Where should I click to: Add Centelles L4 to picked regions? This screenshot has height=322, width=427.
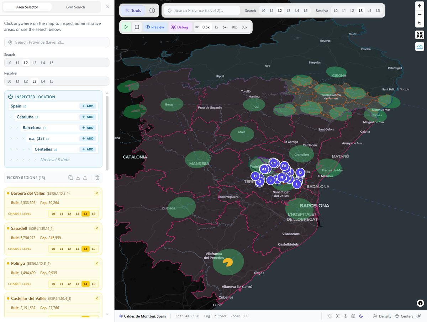click(88, 149)
